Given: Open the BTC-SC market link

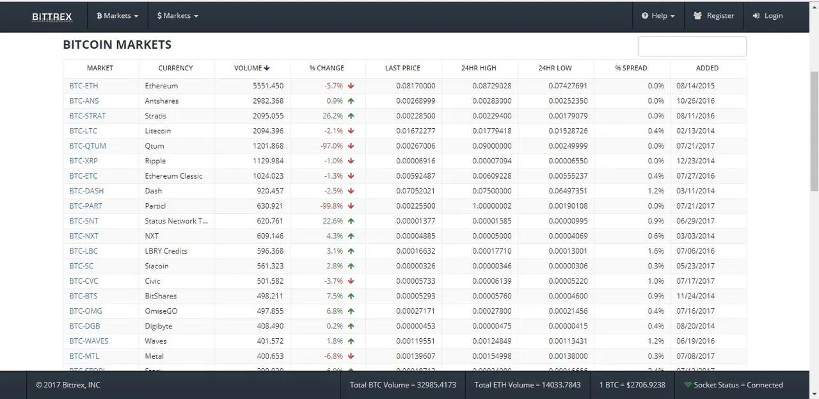Looking at the screenshot, I should tap(81, 266).
